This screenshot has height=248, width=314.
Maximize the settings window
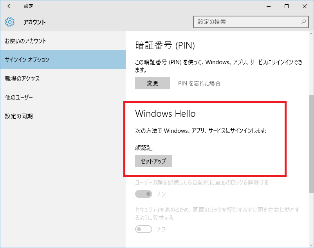click(287, 6)
